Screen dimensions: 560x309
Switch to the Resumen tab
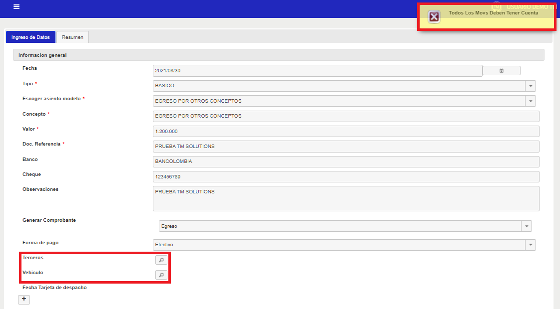point(72,37)
